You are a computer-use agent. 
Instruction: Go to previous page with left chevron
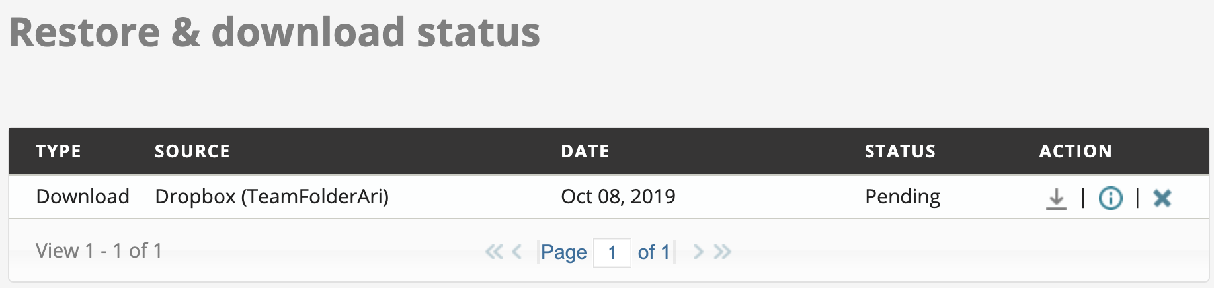pyautogui.click(x=517, y=252)
